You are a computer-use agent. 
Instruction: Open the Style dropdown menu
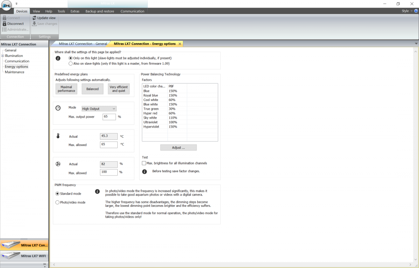click(x=407, y=11)
